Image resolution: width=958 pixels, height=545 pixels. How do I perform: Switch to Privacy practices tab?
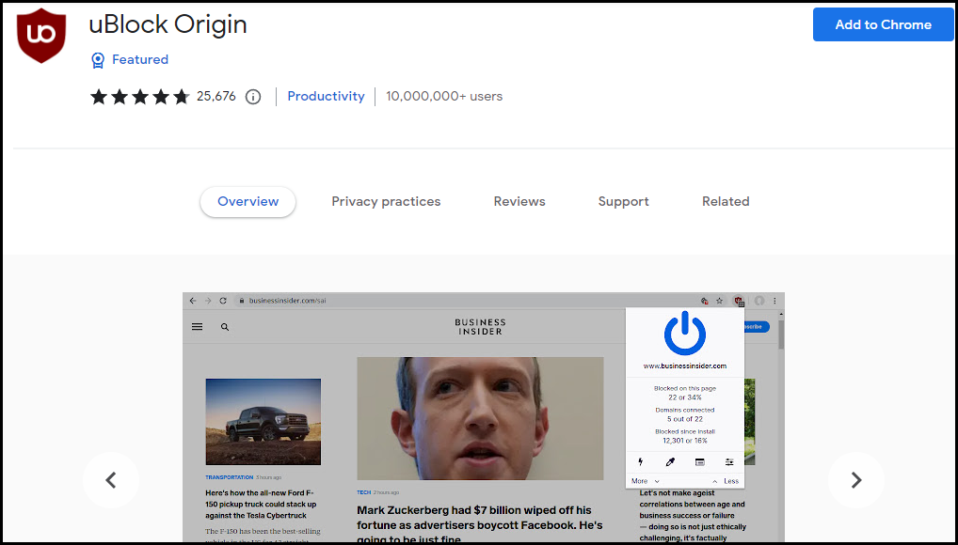(386, 201)
